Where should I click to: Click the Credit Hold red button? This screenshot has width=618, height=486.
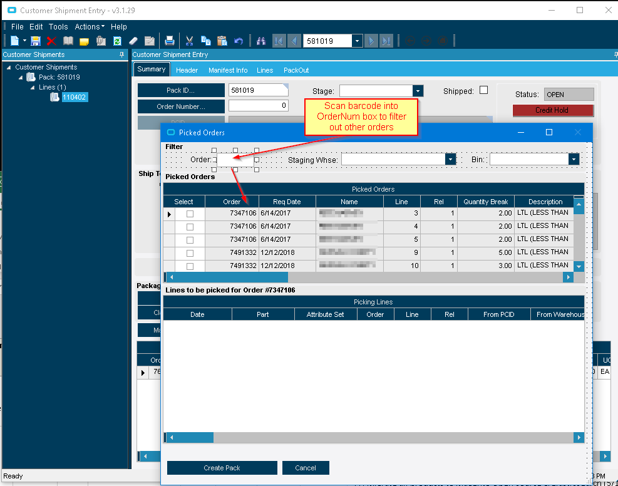[x=553, y=110]
